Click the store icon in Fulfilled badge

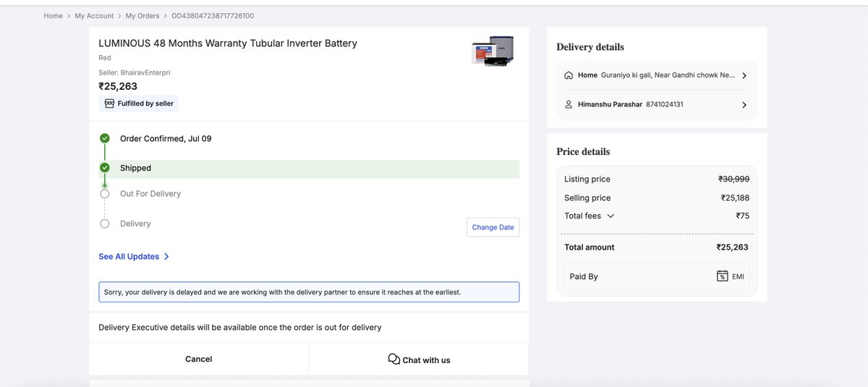point(110,103)
